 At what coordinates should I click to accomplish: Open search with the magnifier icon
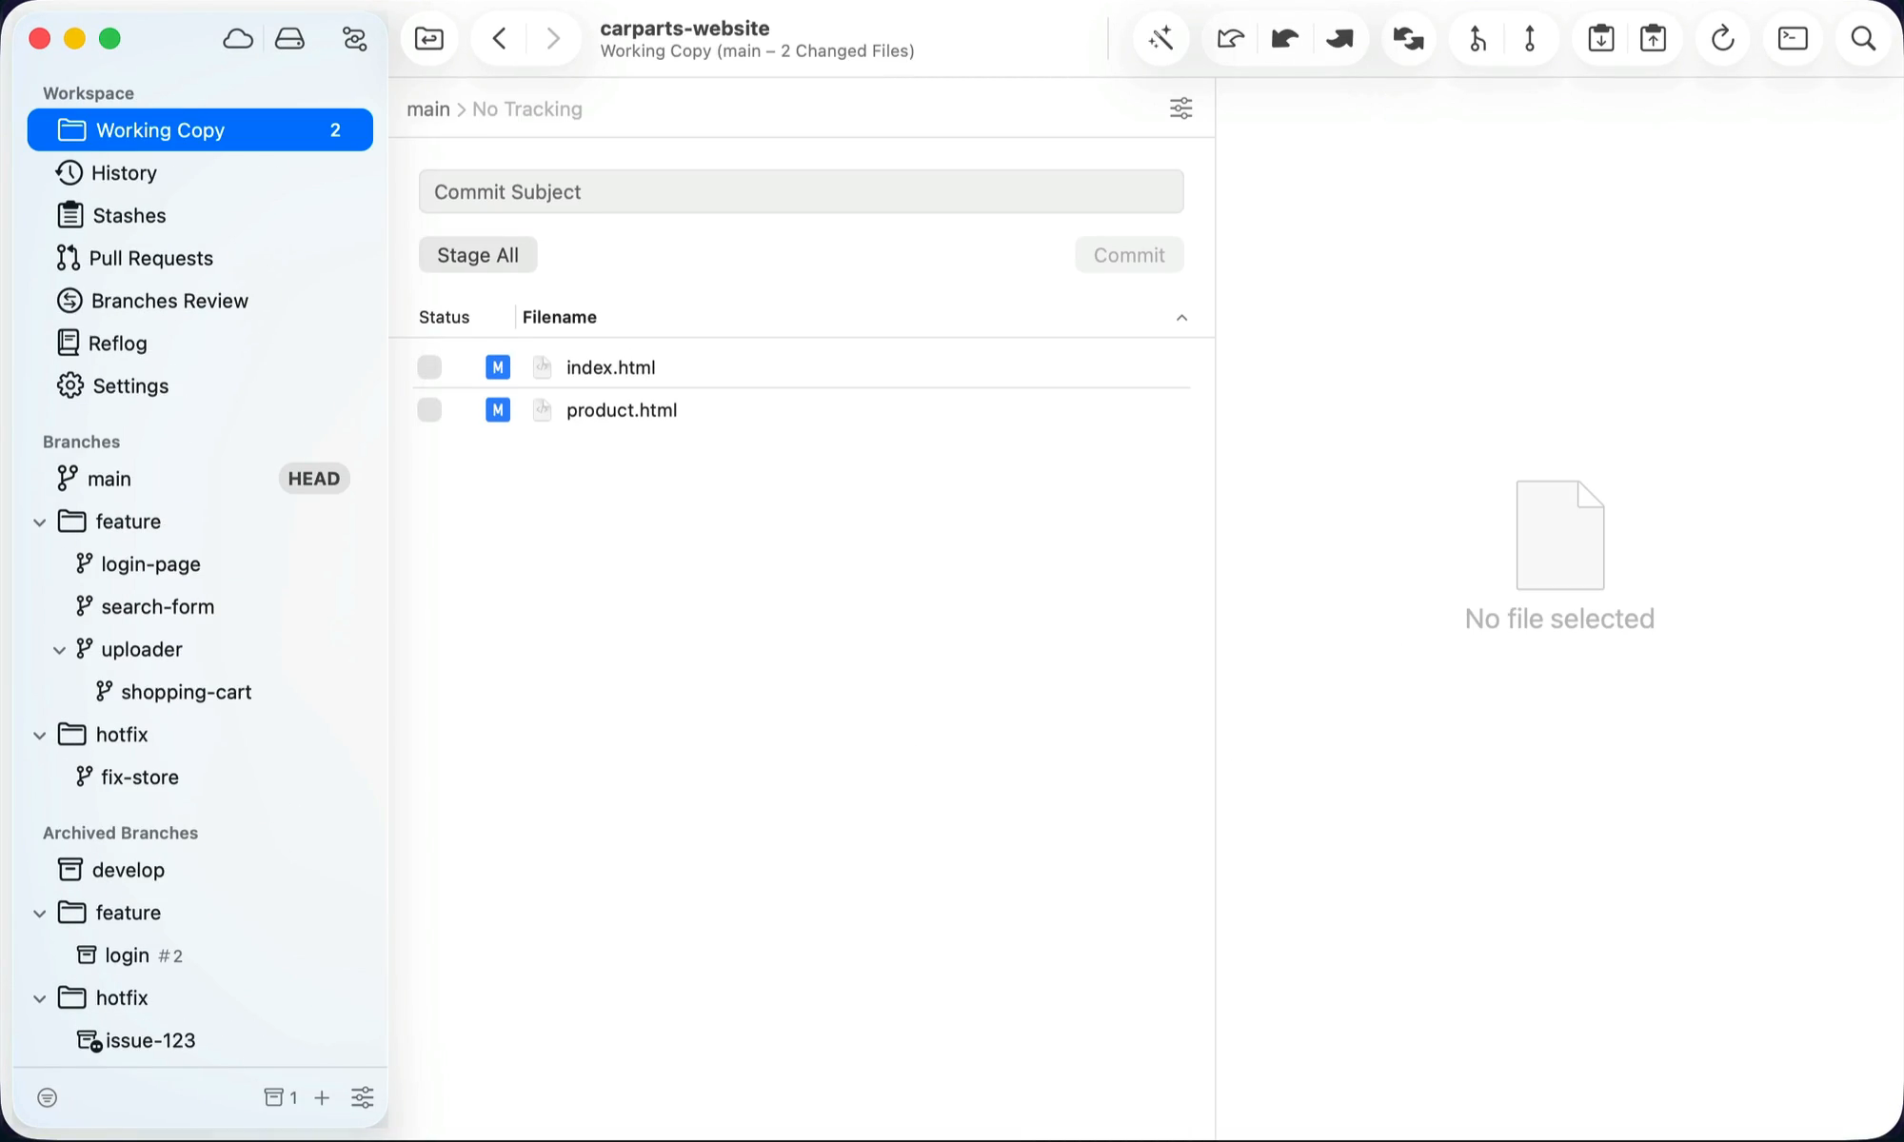coord(1863,38)
